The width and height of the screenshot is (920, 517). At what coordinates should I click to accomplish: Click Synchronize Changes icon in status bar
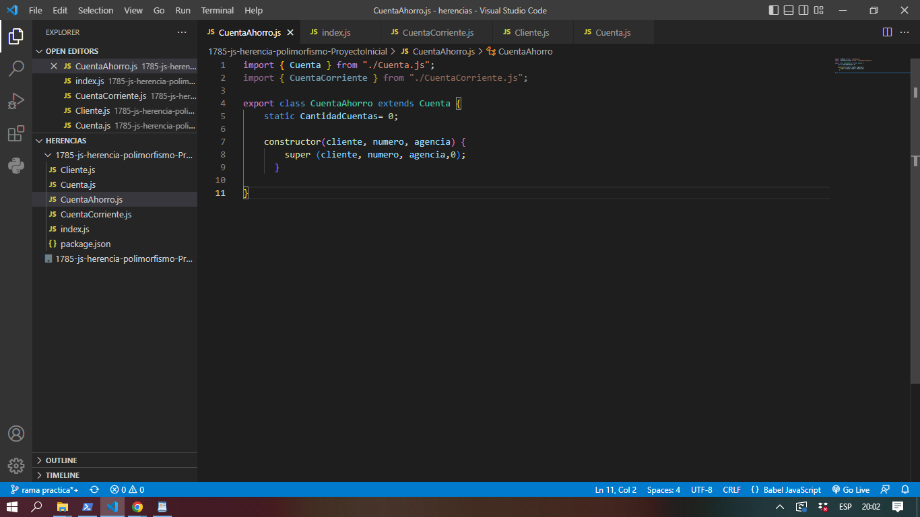(94, 490)
